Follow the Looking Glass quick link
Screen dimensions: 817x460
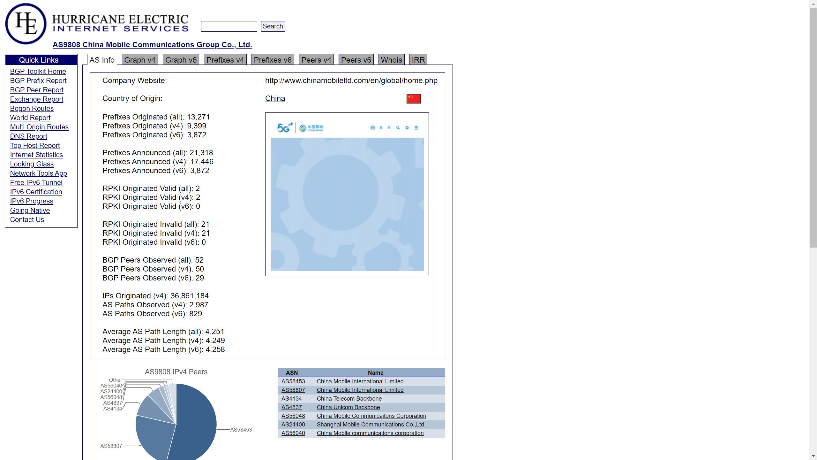[32, 164]
